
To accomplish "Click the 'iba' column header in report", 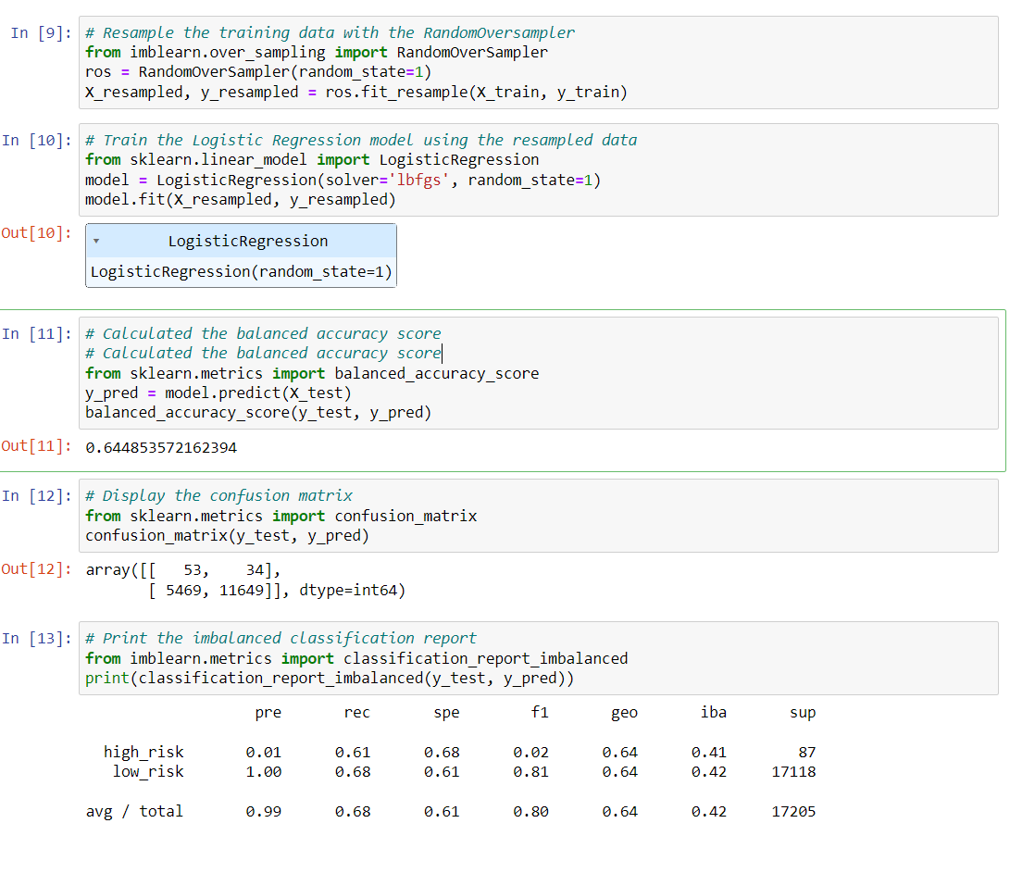I will (x=714, y=713).
